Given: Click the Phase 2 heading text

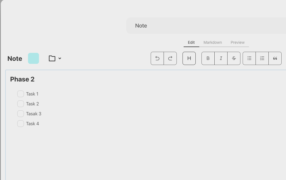Looking at the screenshot, I should click(x=22, y=79).
